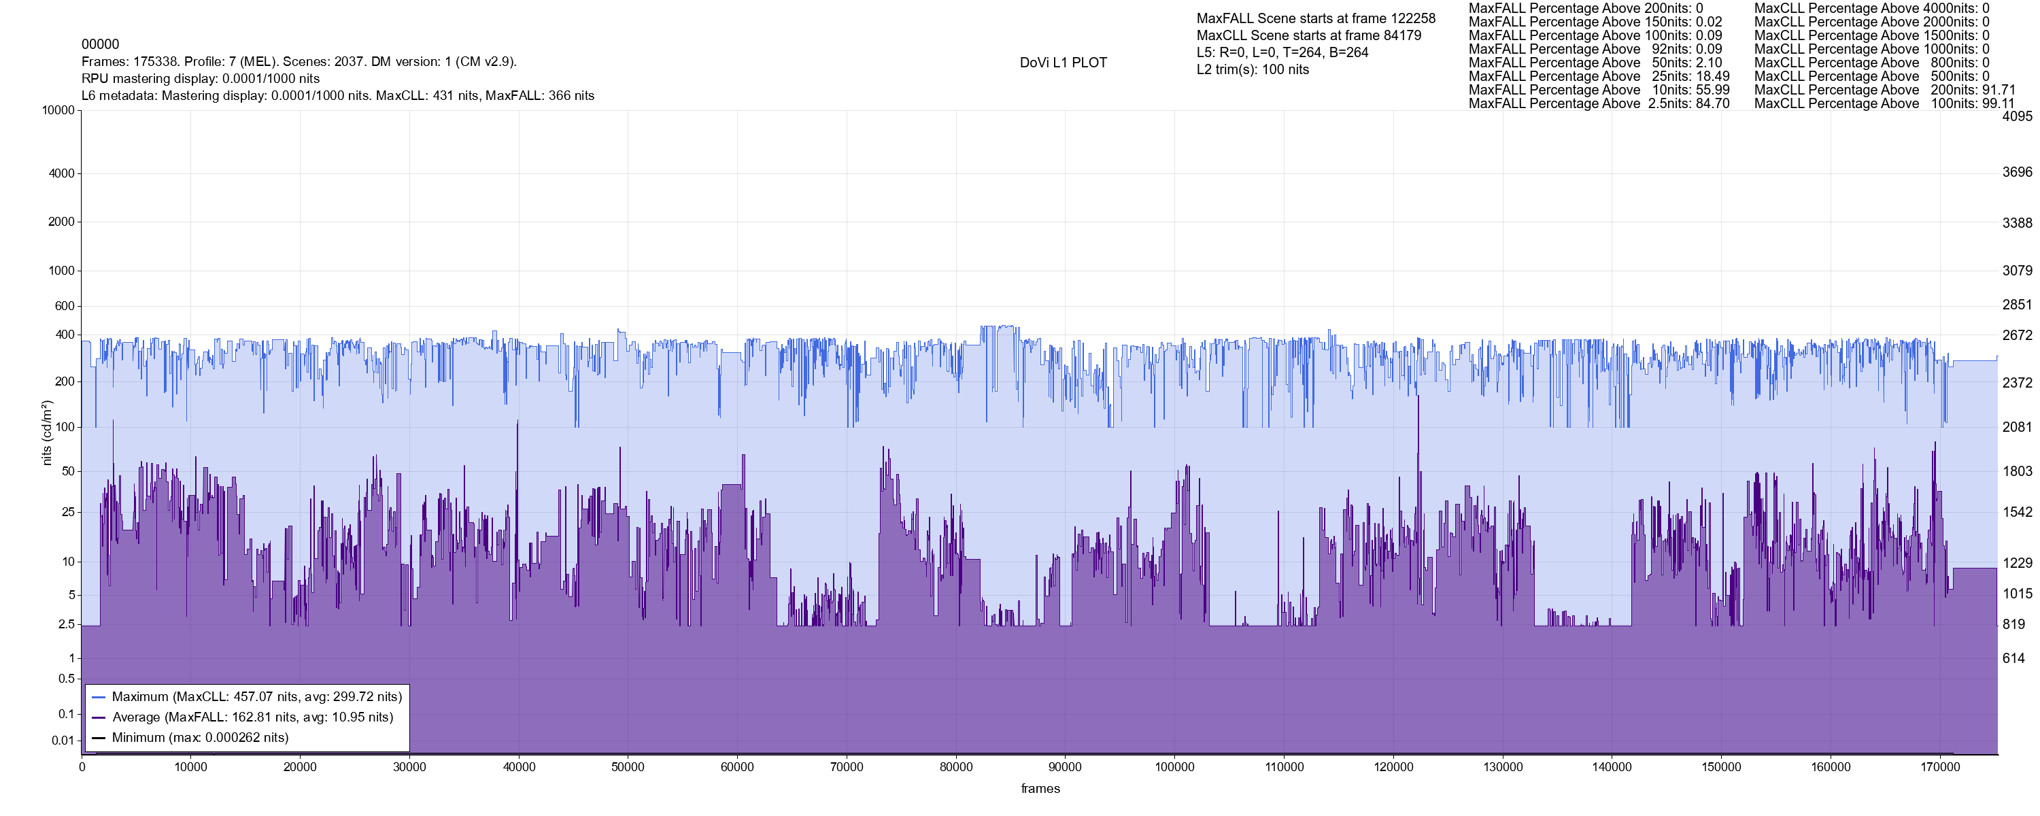The height and width of the screenshot is (816, 2040).
Task: Click the 'MaxFALL Scene starts at frame 122258' text
Action: point(1315,18)
